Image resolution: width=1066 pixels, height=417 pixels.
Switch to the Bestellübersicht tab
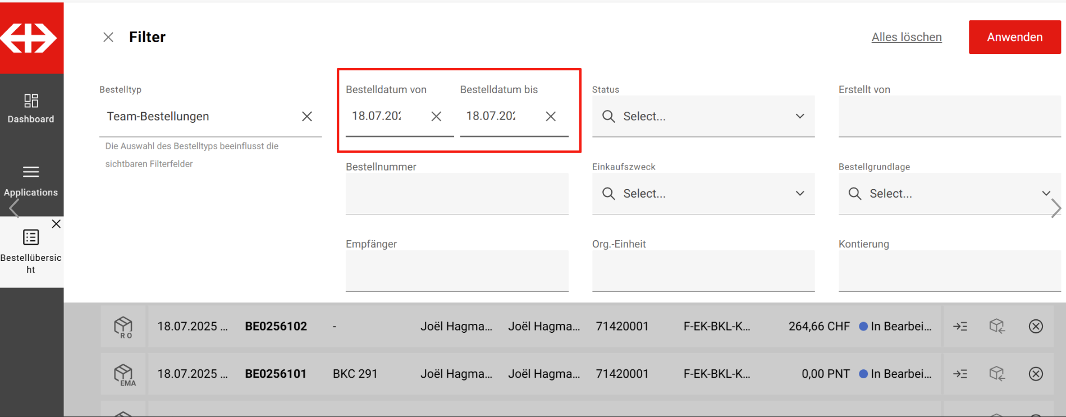point(31,251)
